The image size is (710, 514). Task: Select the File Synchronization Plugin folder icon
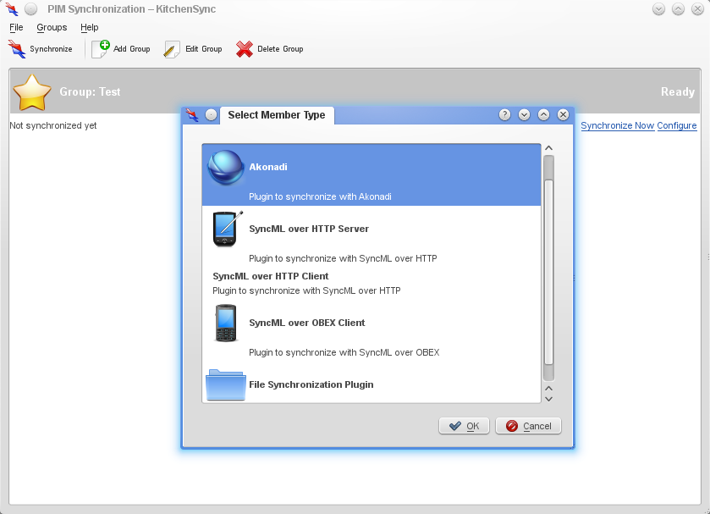point(225,384)
